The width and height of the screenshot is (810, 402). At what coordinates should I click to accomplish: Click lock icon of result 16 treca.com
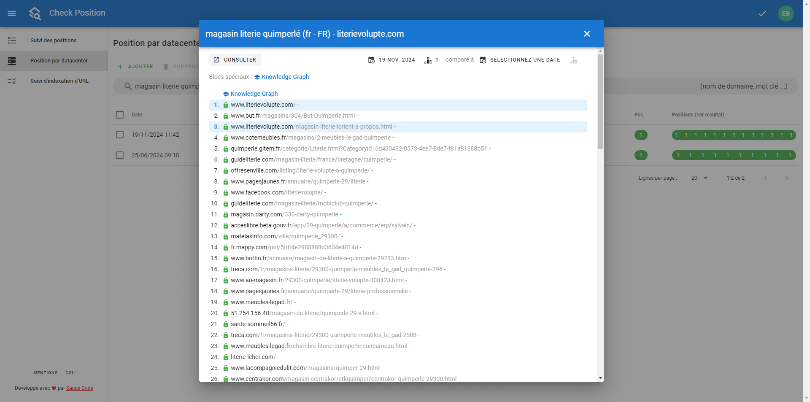click(226, 270)
